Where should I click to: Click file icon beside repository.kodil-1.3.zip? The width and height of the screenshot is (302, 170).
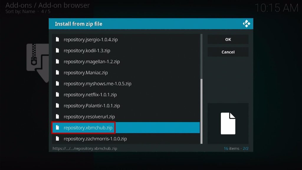(58, 50)
